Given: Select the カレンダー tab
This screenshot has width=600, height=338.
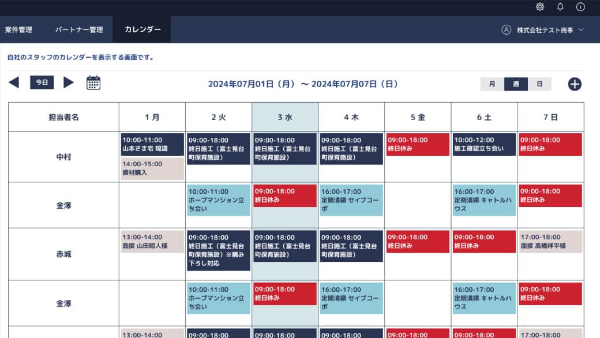Looking at the screenshot, I should point(142,30).
